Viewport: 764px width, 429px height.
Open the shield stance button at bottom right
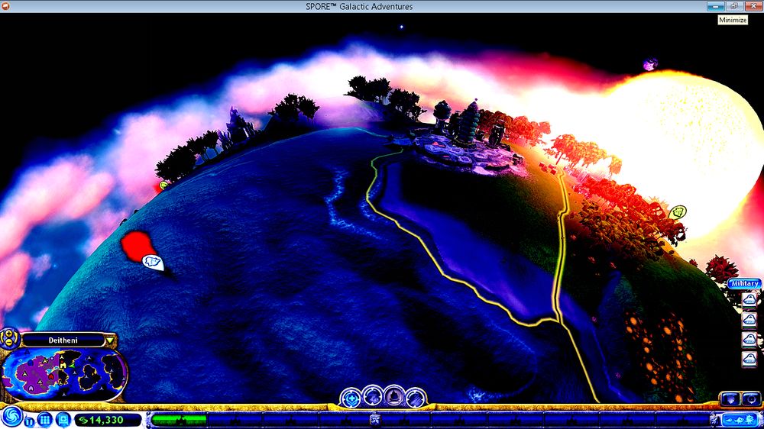point(730,399)
